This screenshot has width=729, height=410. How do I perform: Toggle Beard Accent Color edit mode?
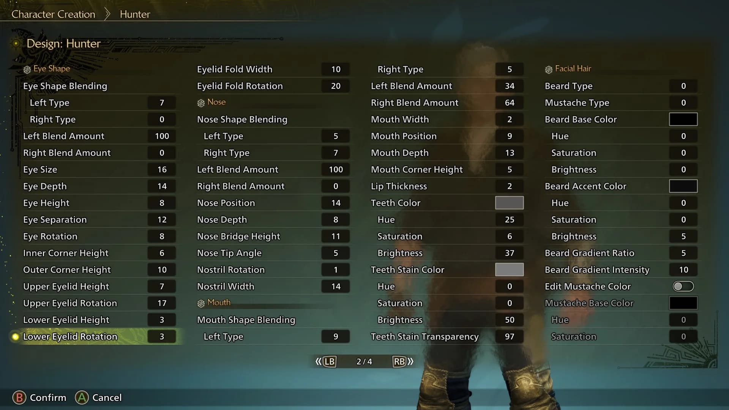tap(683, 186)
